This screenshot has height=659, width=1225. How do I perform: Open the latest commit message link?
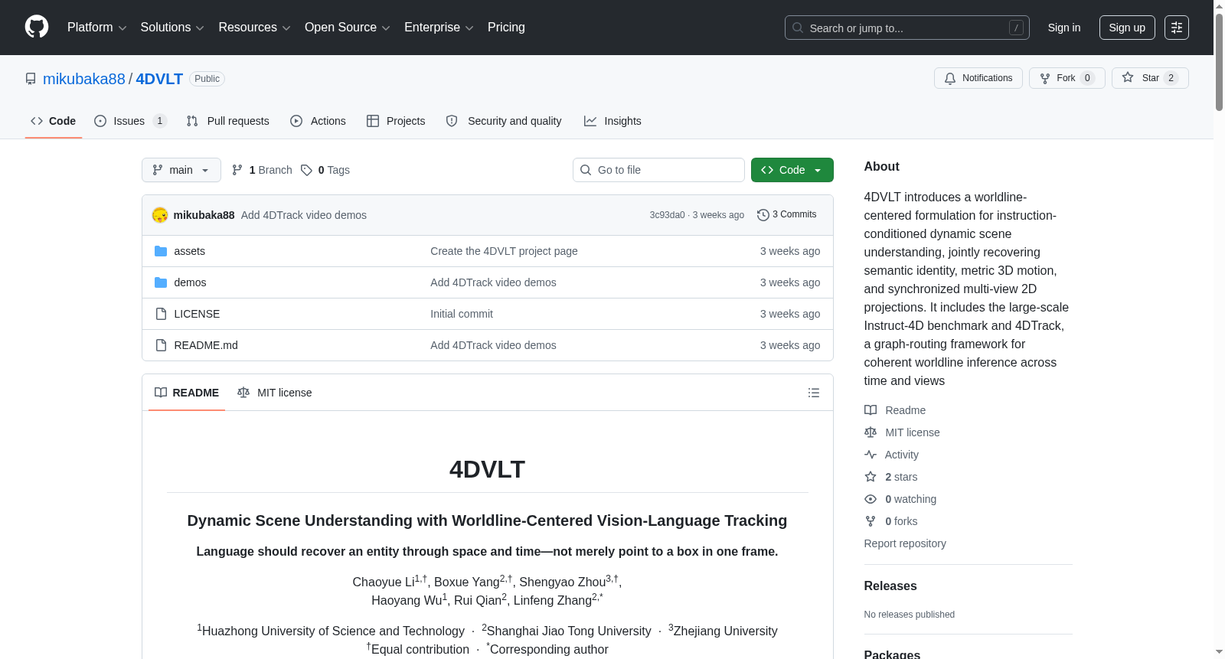pos(304,215)
